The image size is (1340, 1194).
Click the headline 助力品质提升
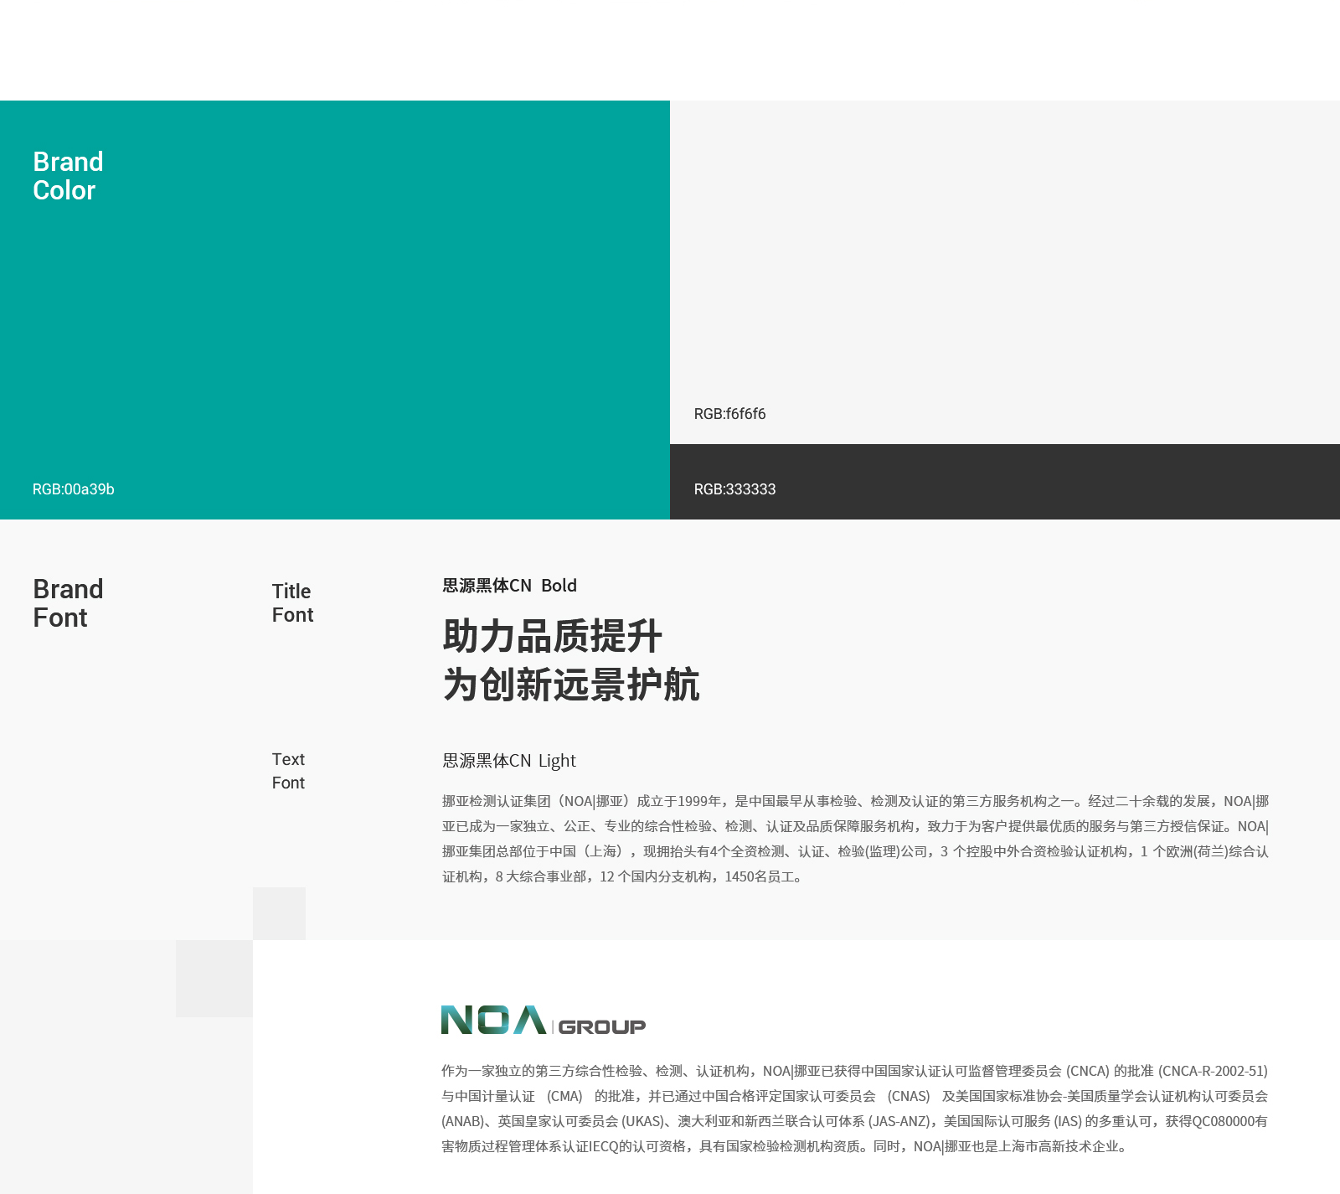tap(552, 636)
